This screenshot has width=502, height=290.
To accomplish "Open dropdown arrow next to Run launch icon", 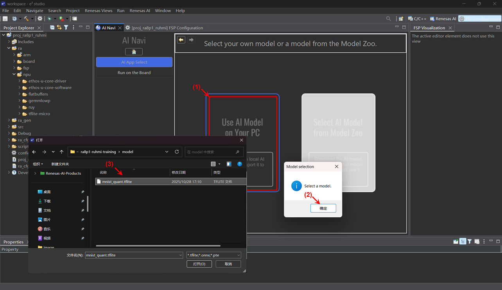I will tap(67, 18).
